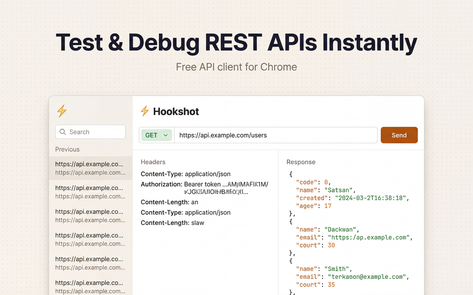This screenshot has height=295, width=473.
Task: Click the second Content-Type: application/json header
Action: [x=186, y=212]
